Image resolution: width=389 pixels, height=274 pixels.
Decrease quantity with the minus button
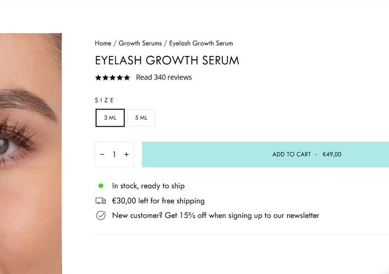coord(102,154)
